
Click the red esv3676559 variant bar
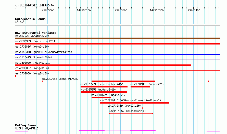pyautogui.click(x=104, y=87)
